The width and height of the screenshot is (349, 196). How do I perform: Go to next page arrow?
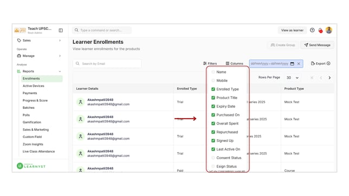point(329,77)
